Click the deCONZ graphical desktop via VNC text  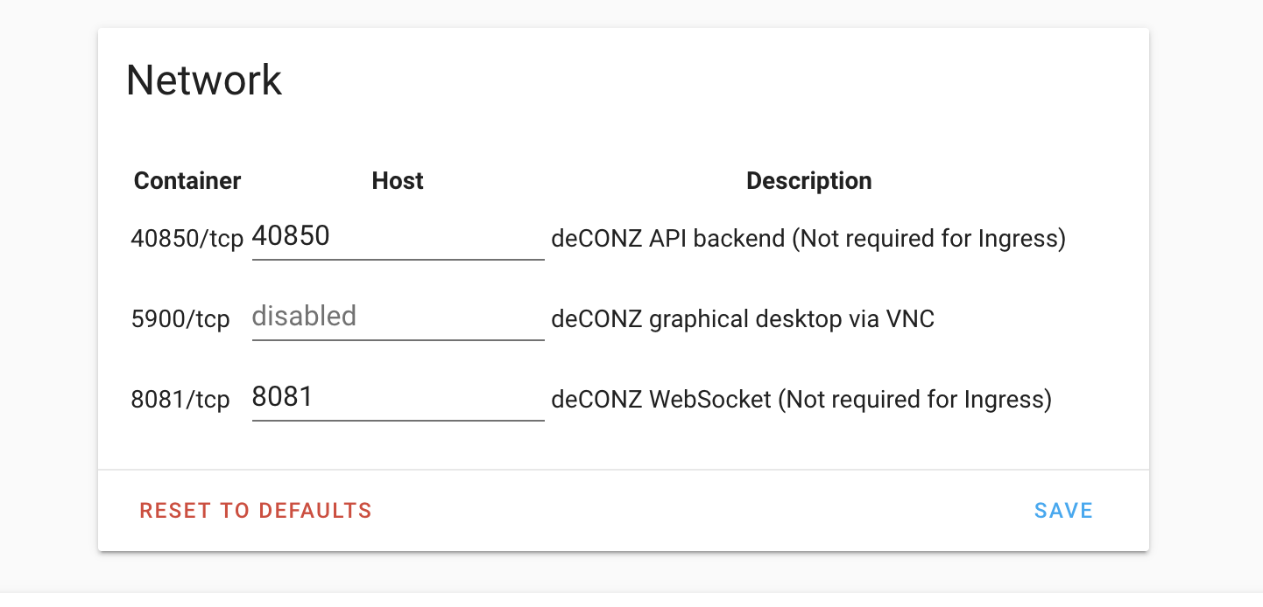742,319
